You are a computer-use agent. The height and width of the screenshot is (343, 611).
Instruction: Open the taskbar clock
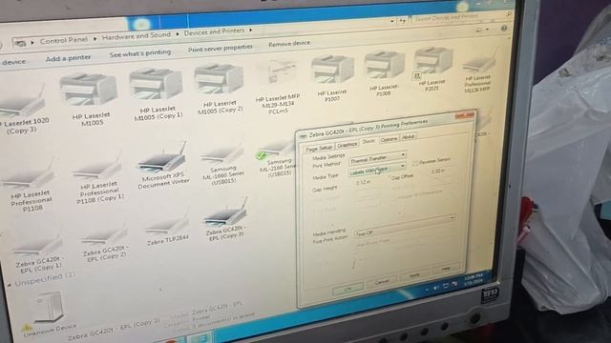click(x=474, y=279)
